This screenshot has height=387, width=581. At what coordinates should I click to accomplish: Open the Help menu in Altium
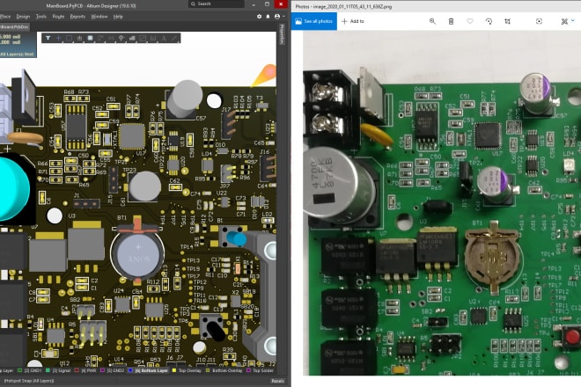118,17
